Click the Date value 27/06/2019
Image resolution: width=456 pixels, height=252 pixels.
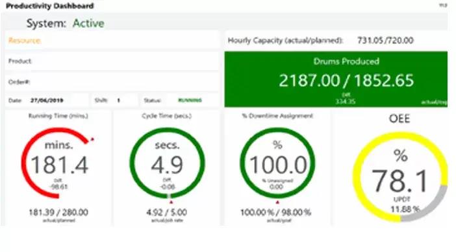click(x=47, y=100)
